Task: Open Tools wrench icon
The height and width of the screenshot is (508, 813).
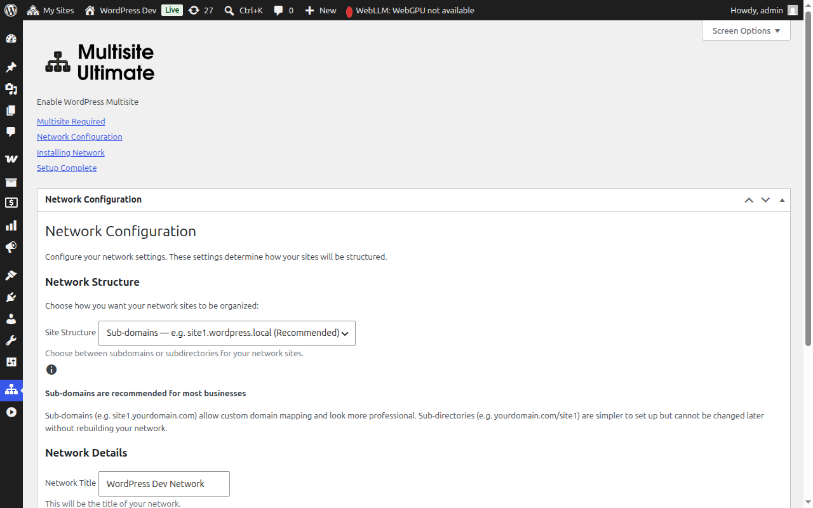Action: pos(11,340)
